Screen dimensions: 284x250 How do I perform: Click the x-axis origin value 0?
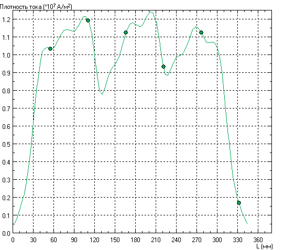[13, 240]
